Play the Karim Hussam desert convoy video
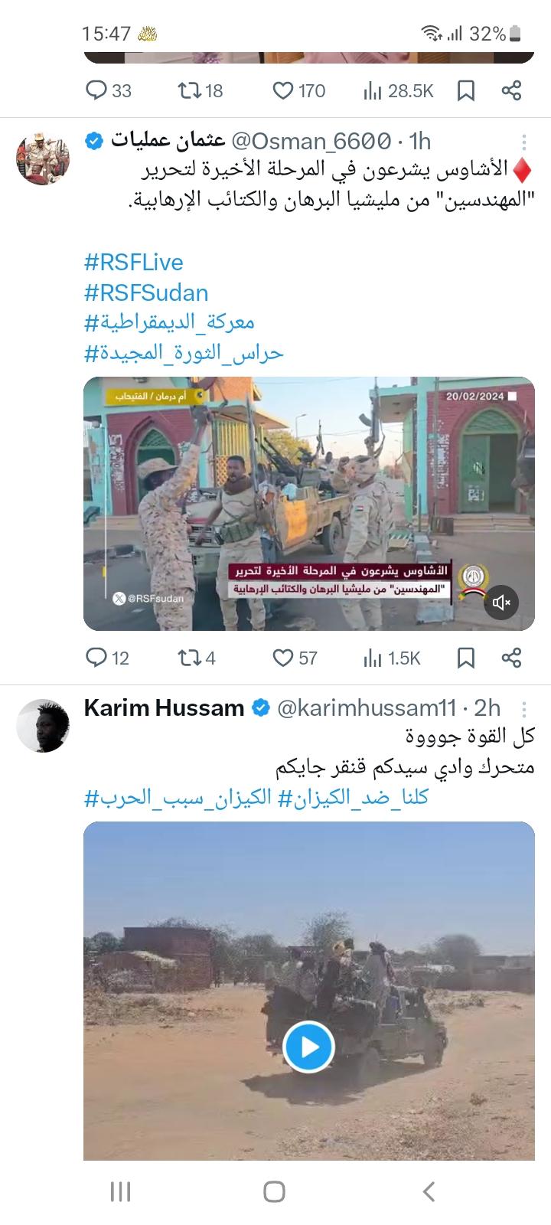Viewport: 551px width, 1225px height. (309, 1047)
